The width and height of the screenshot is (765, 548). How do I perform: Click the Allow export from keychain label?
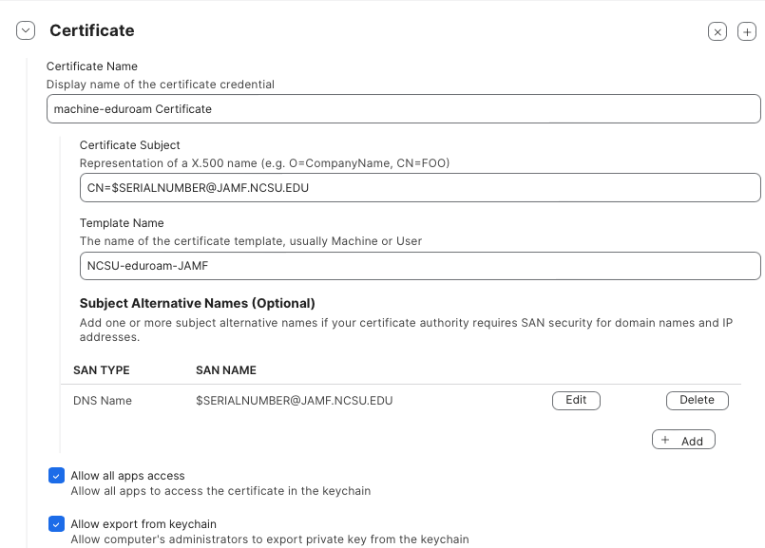[x=143, y=524]
